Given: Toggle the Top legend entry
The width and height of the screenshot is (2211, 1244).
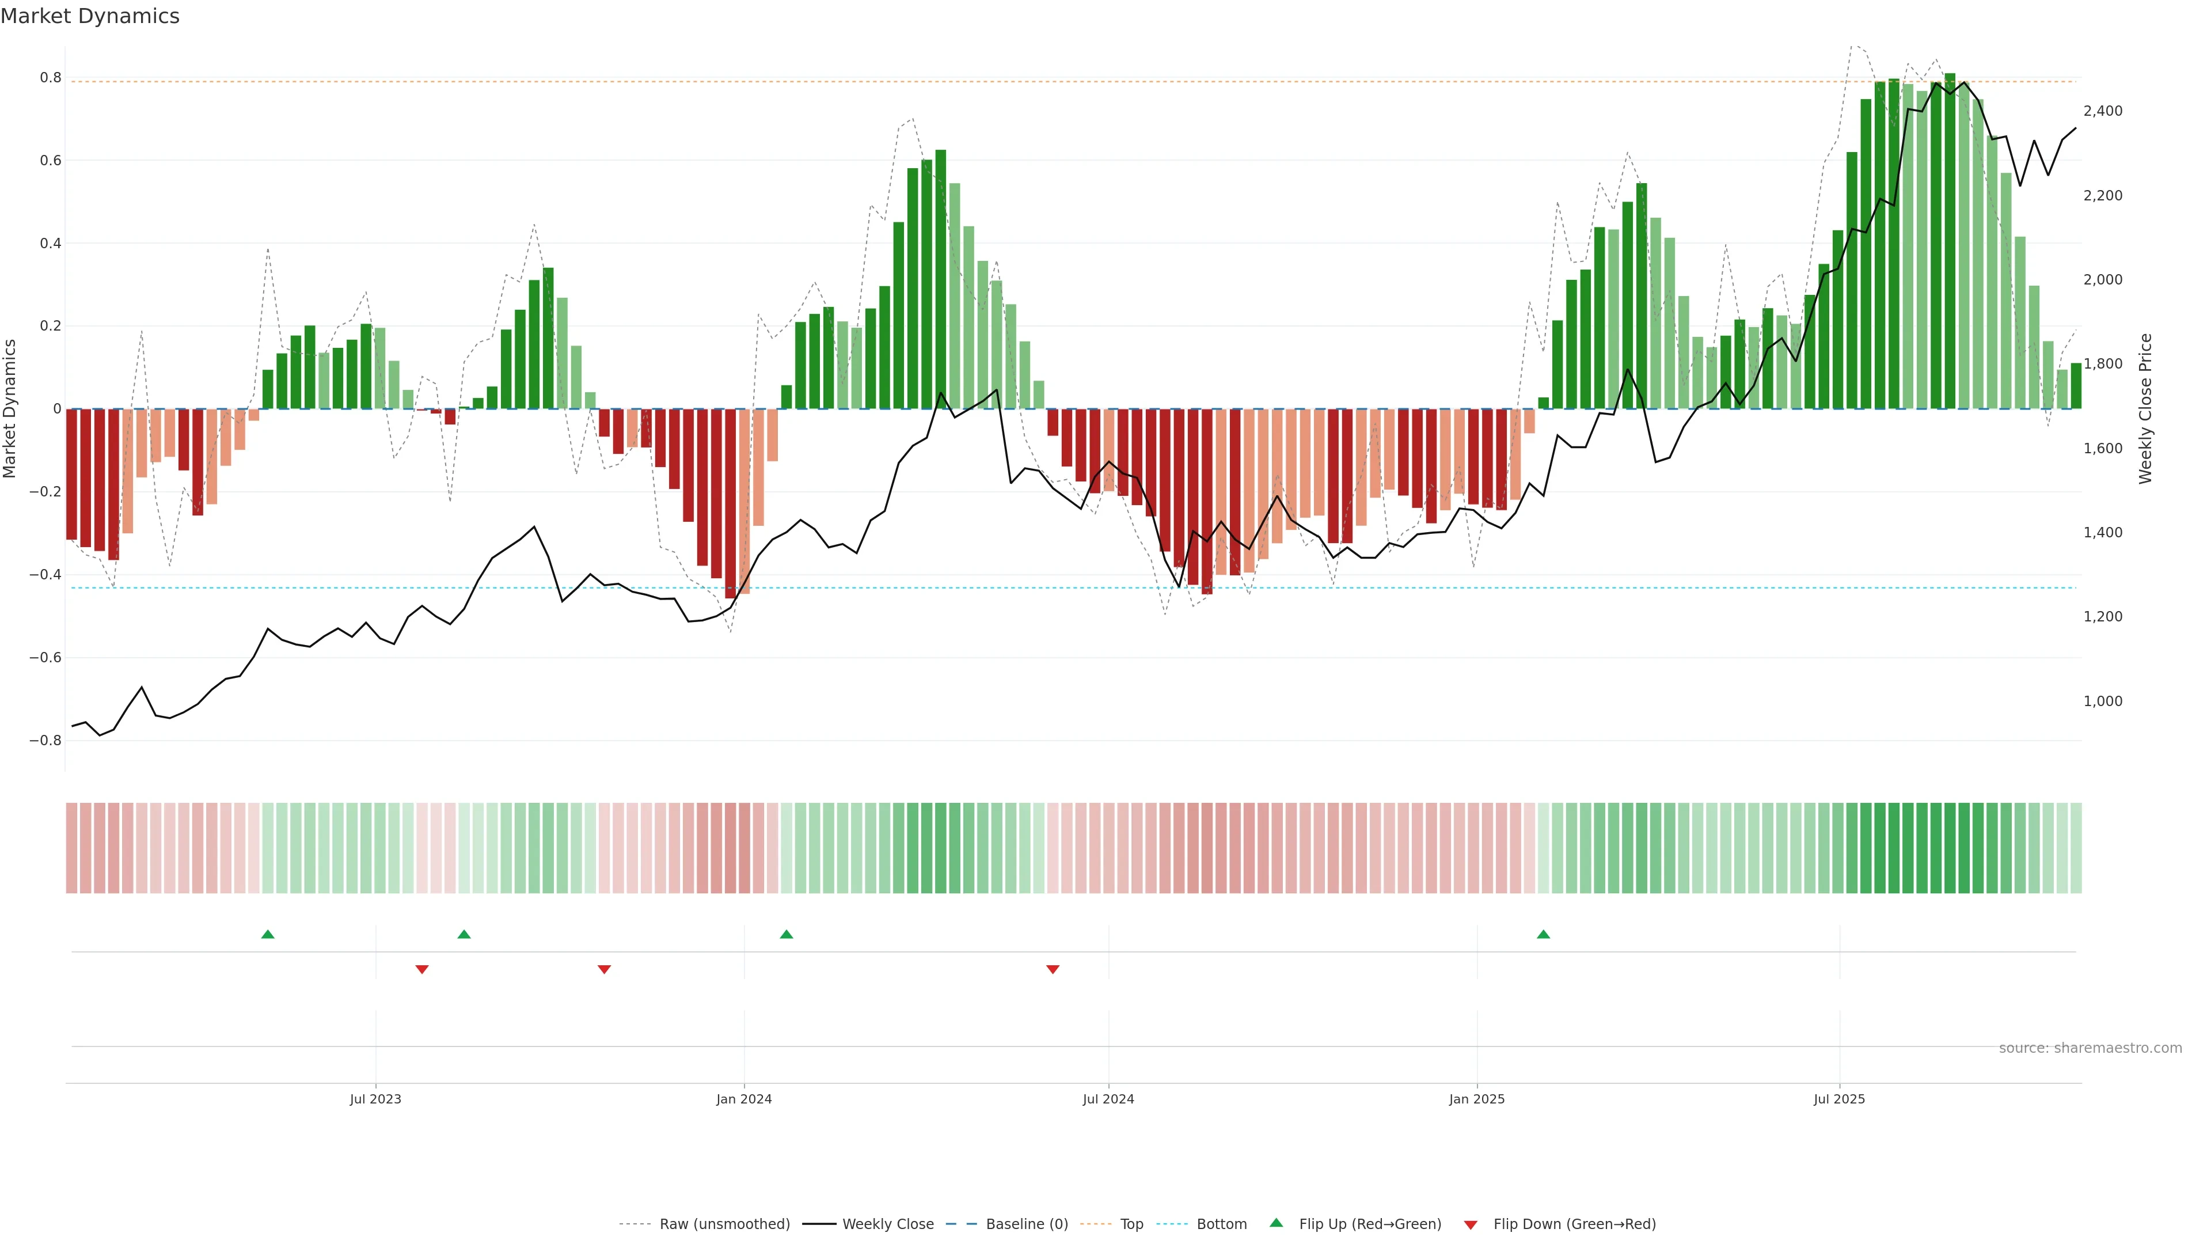Looking at the screenshot, I should [x=1131, y=1224].
